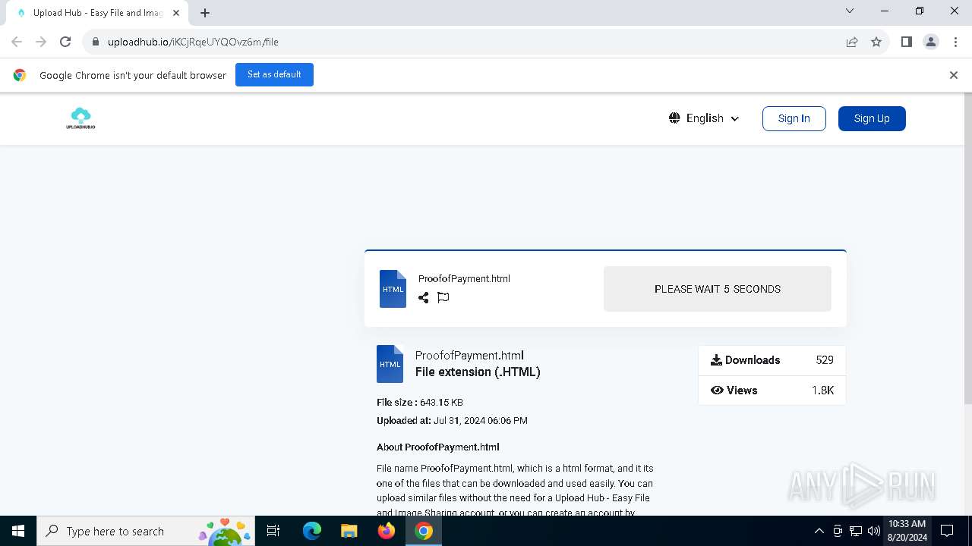The image size is (972, 546).
Task: Click the Views eye icon in stats
Action: (x=716, y=391)
